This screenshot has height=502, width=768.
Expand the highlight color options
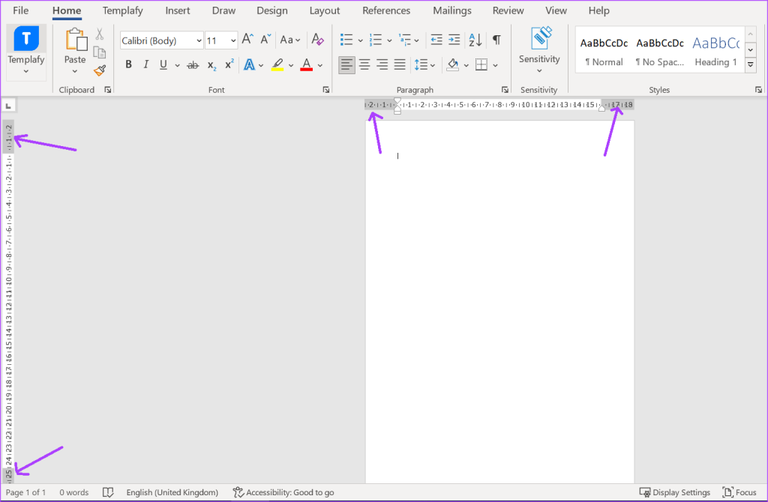coord(291,64)
